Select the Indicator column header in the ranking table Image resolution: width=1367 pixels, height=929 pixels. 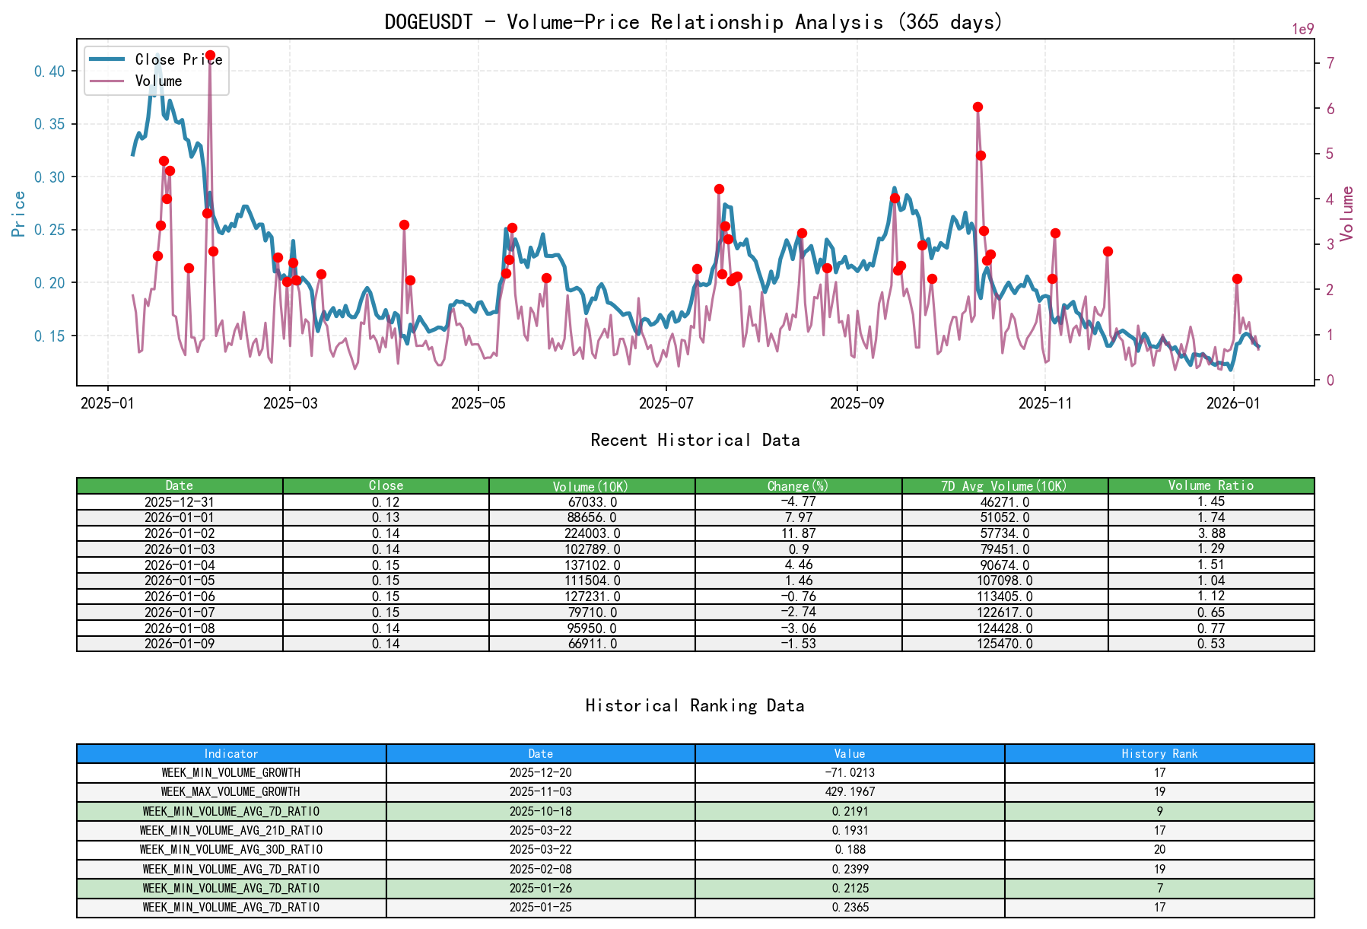pos(230,753)
